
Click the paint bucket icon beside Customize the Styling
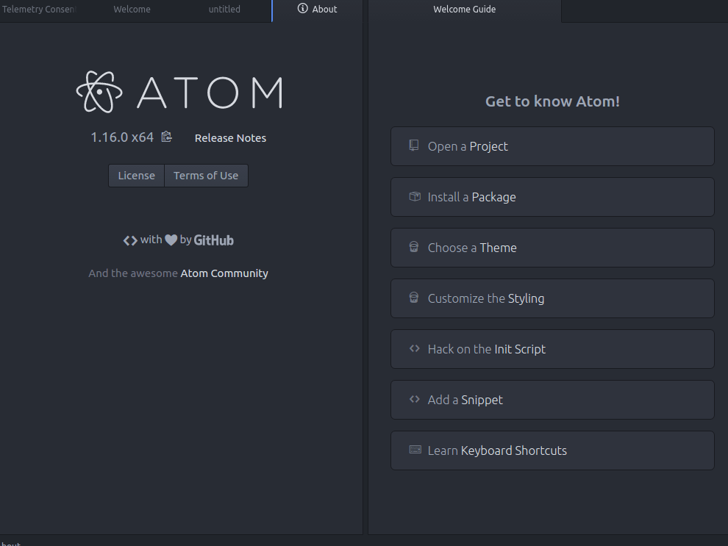point(414,298)
